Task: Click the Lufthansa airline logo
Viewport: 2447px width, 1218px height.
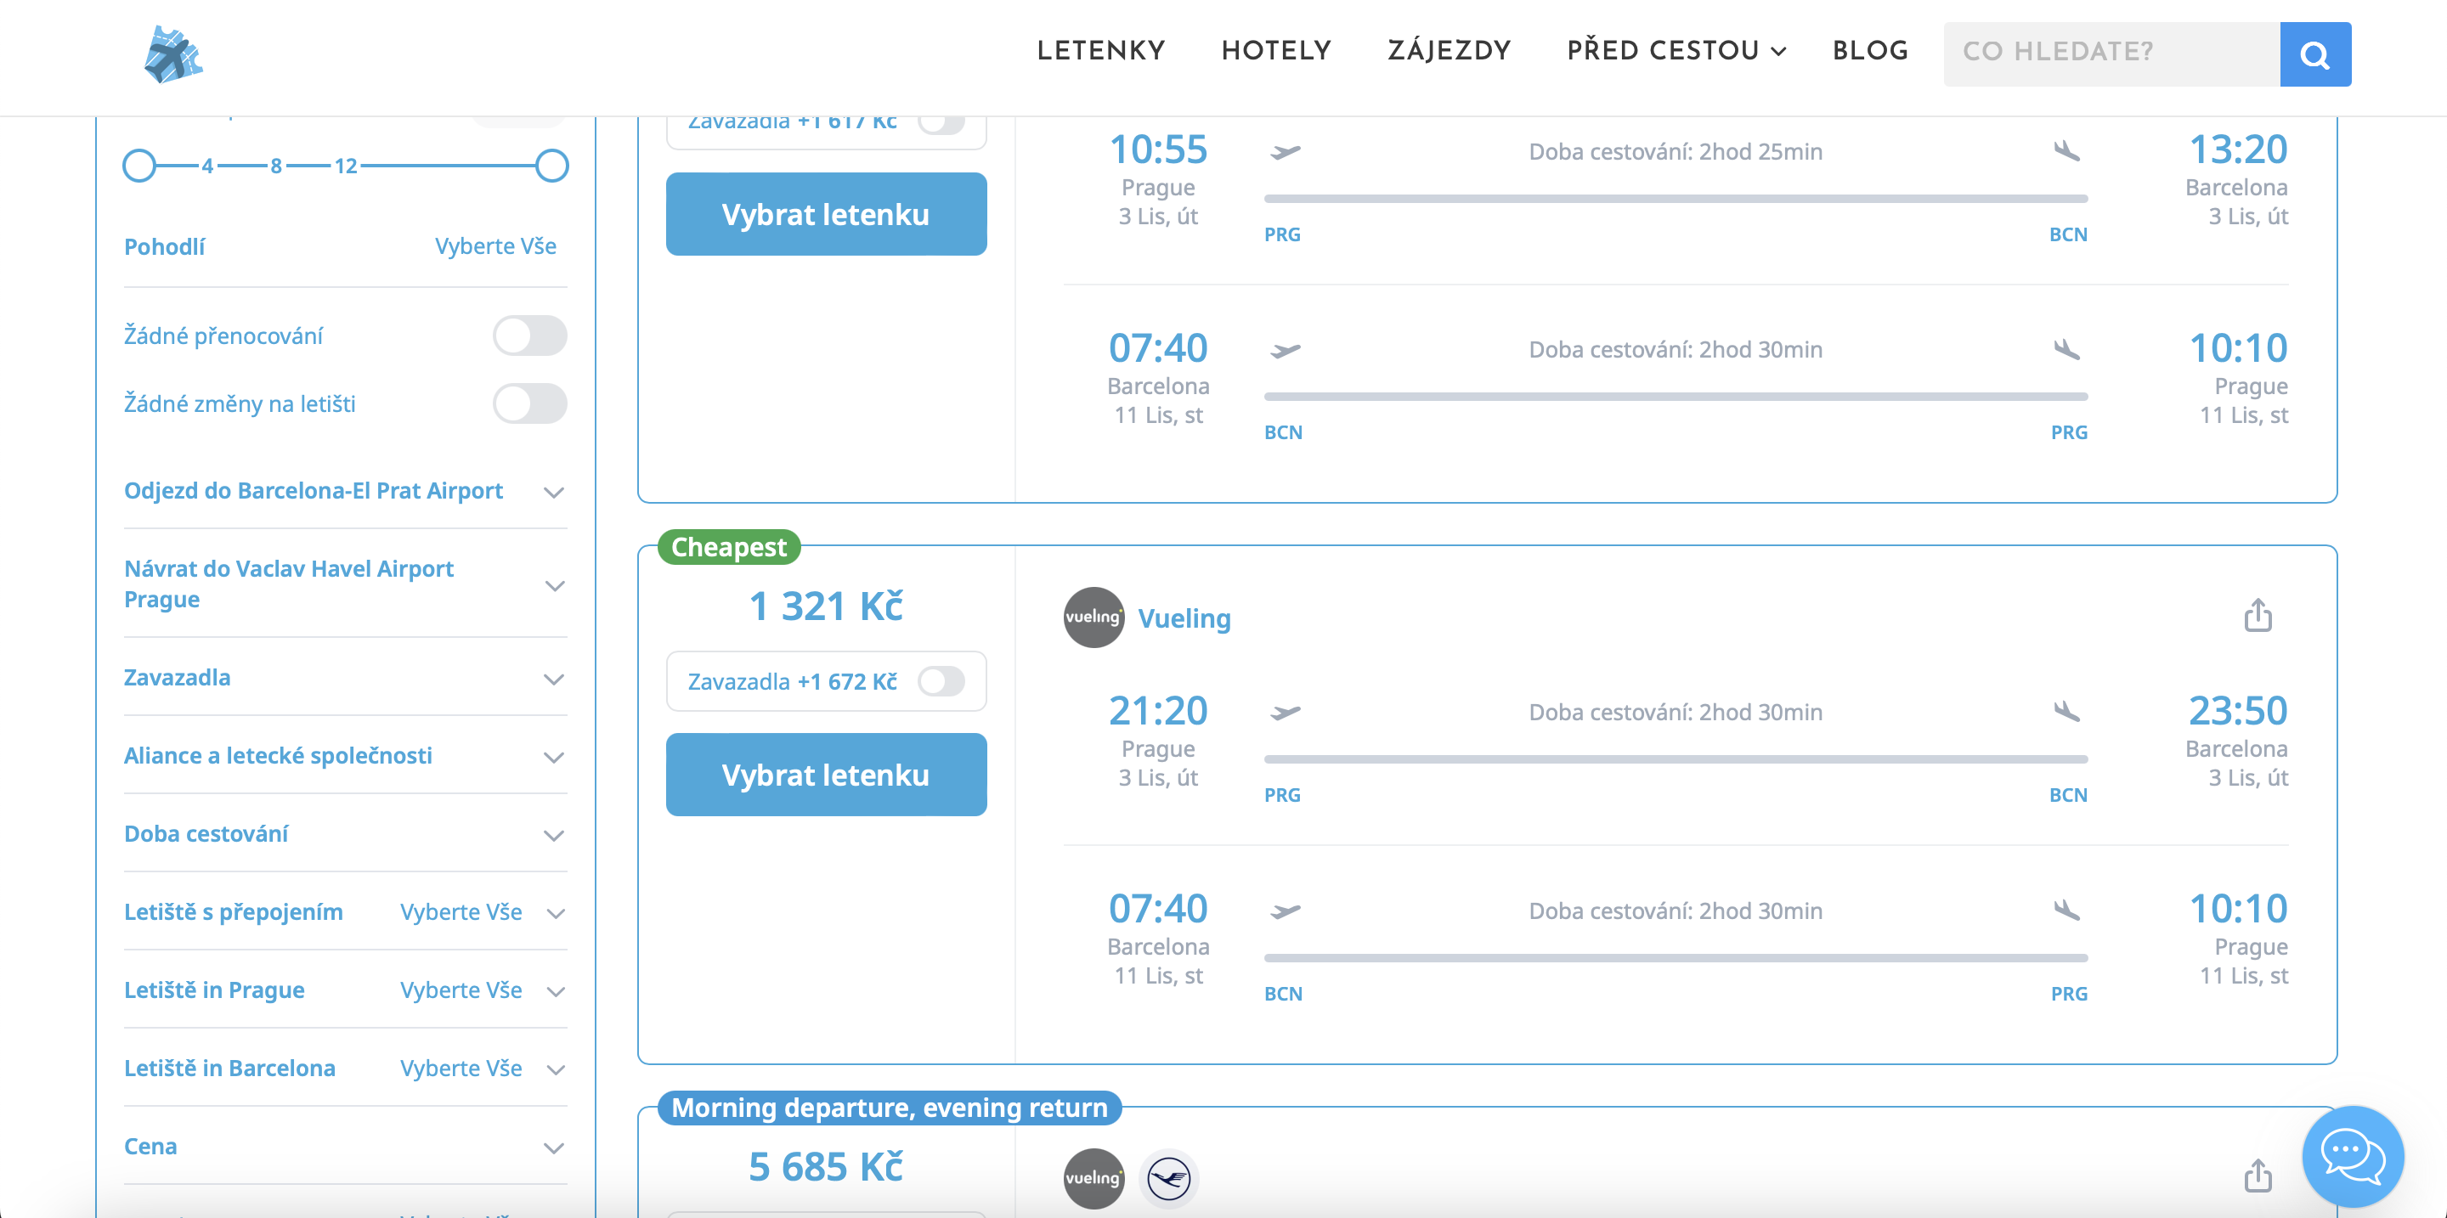Action: (x=1168, y=1178)
